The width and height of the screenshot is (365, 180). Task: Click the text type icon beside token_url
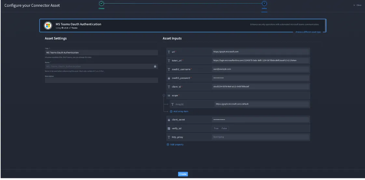click(169, 60)
